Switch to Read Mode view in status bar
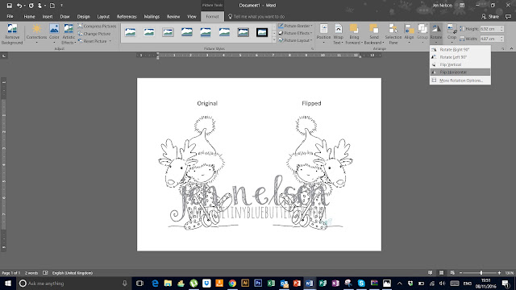The height and width of the screenshot is (290, 516). pos(430,273)
